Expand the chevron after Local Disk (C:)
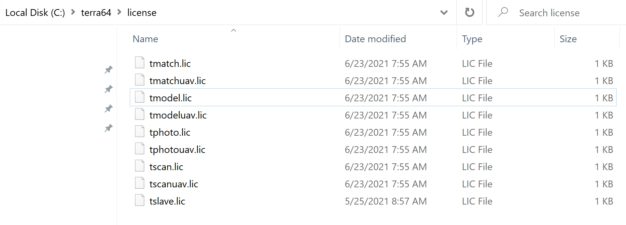 [x=73, y=12]
